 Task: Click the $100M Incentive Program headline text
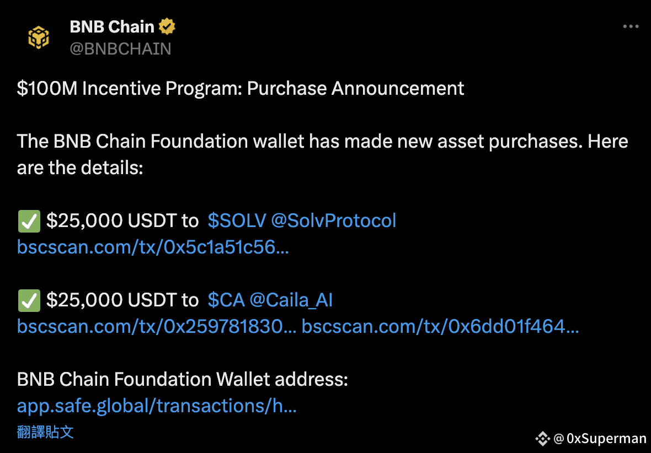241,88
